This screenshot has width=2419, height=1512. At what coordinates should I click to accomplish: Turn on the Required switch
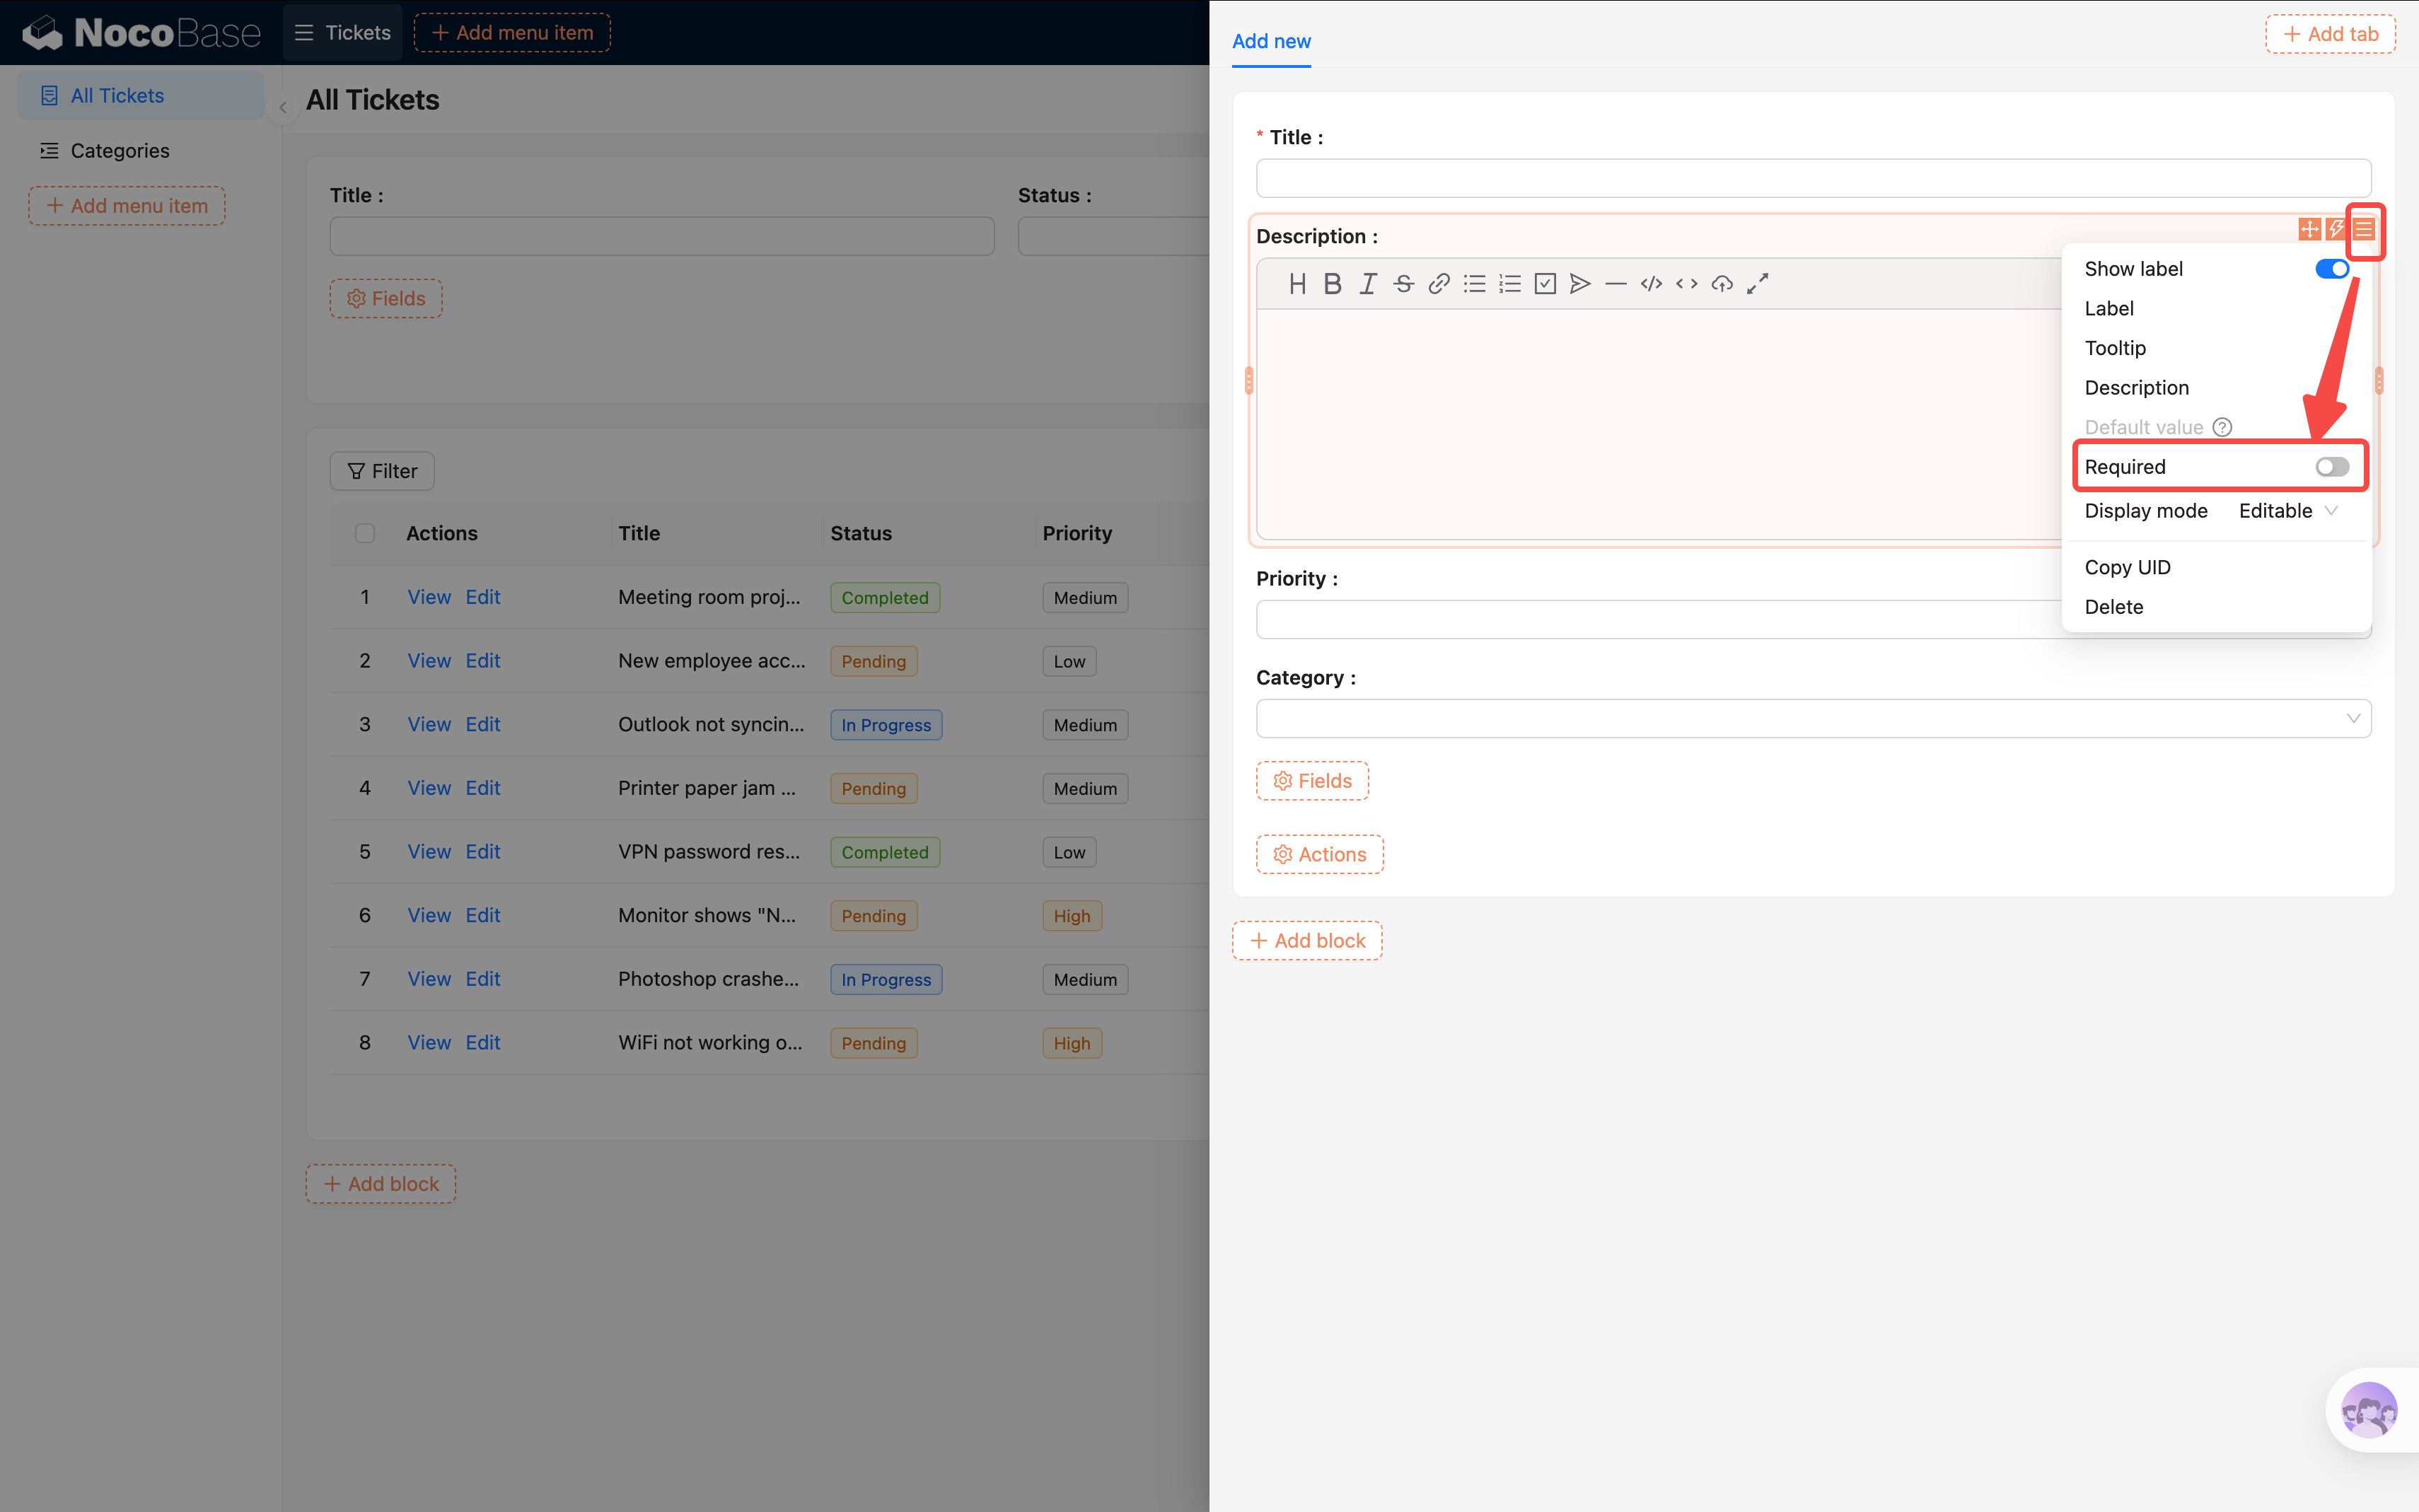(x=2331, y=467)
